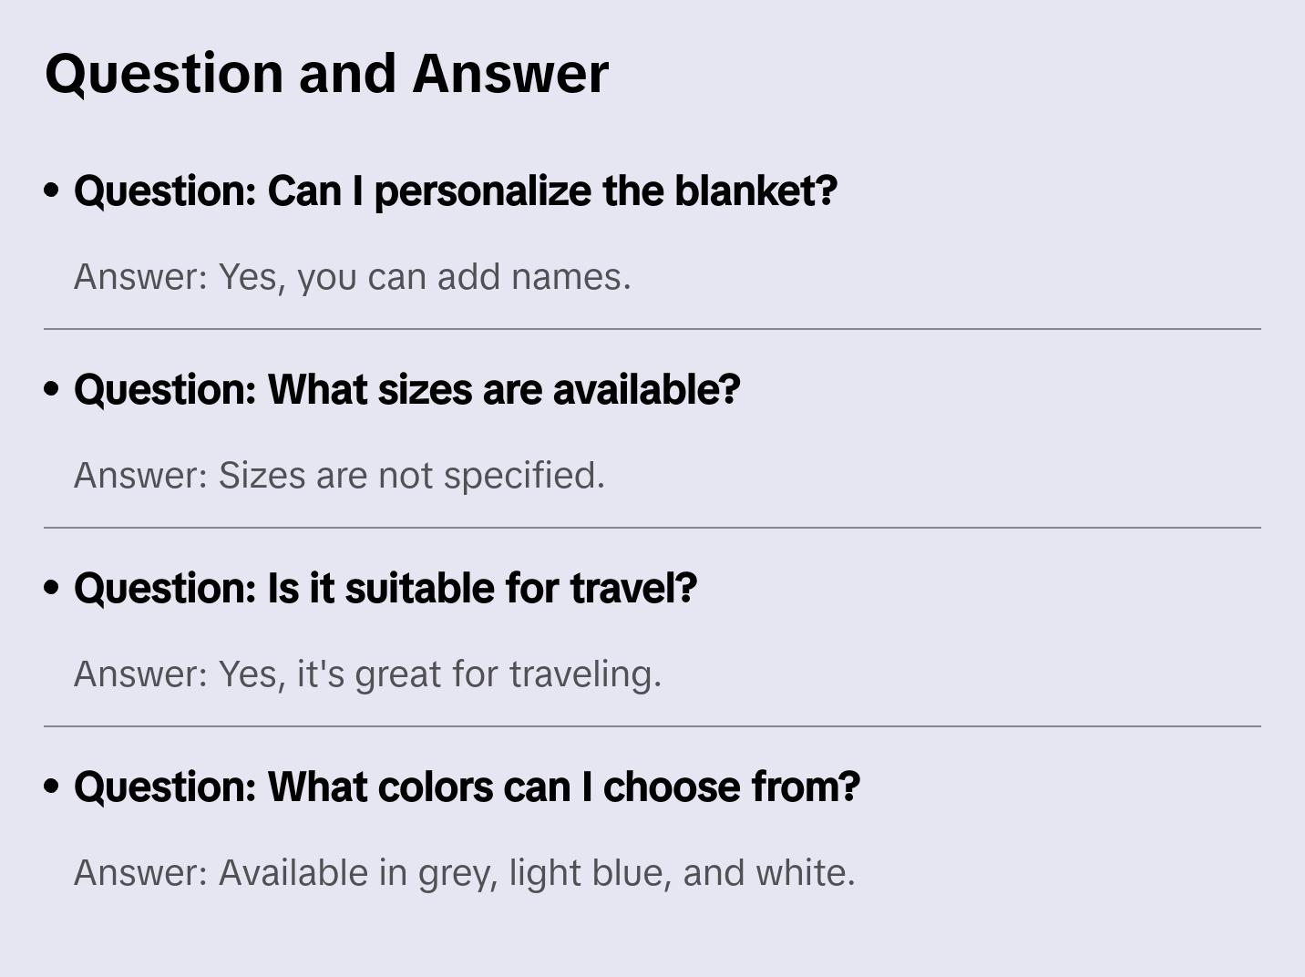1305x977 pixels.
Task: Click the "Sizes are not specified" answer
Action: click(339, 476)
